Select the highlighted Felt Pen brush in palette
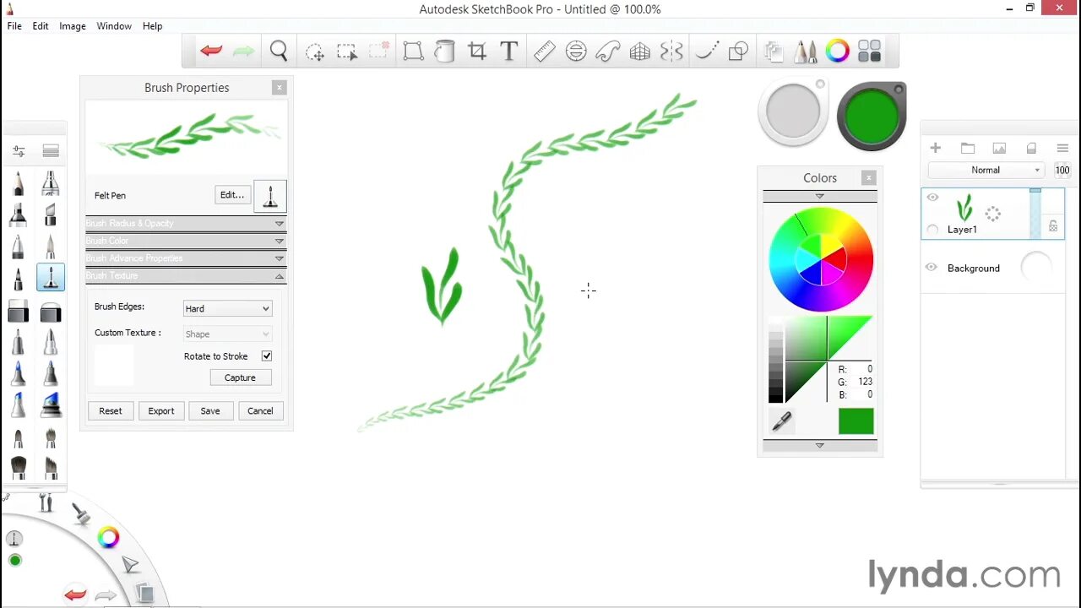1081x608 pixels. (x=51, y=278)
